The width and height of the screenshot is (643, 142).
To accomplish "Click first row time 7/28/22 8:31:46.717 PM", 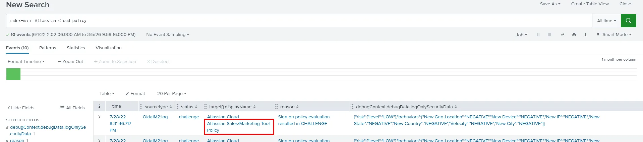I will (x=120, y=124).
